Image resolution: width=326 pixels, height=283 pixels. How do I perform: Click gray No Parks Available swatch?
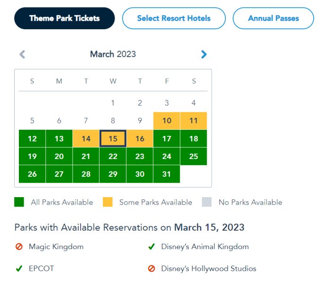(207, 202)
